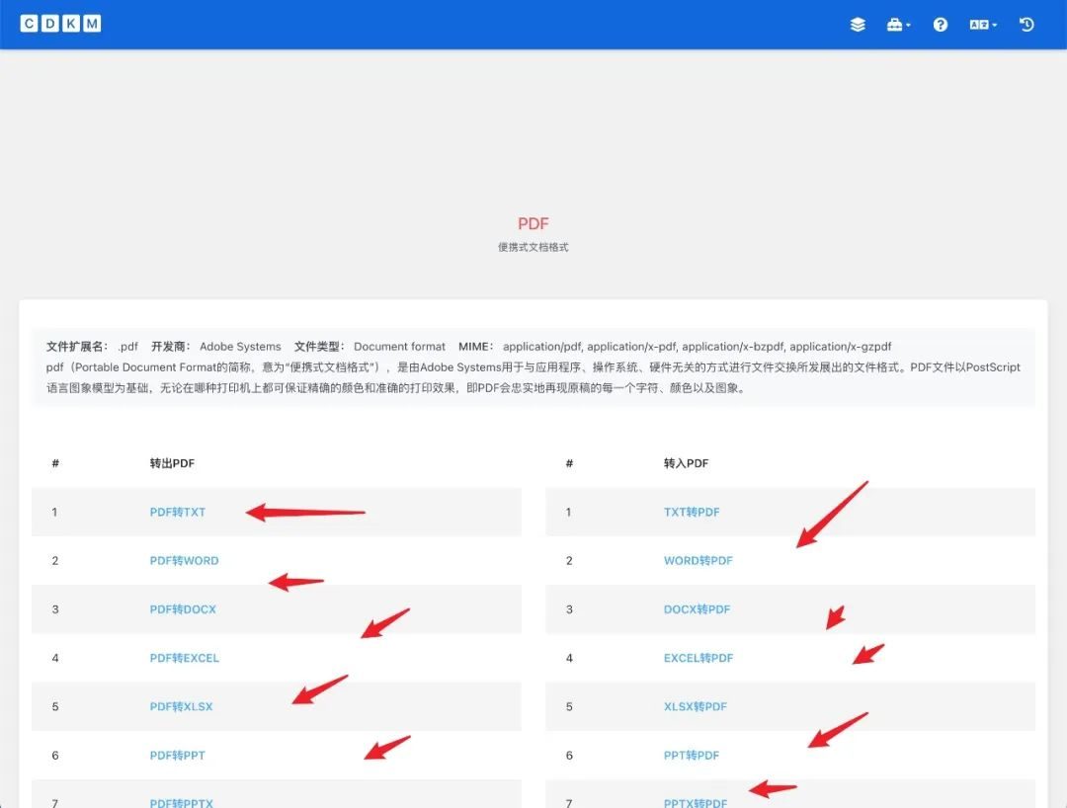The width and height of the screenshot is (1067, 808).
Task: Click the DOCX转PDF link
Action: click(x=698, y=608)
